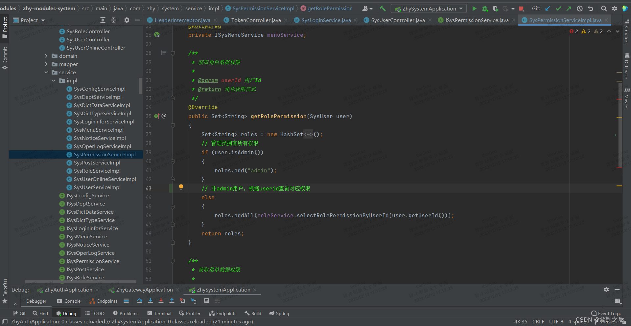Expand the domain folder in project tree

pyautogui.click(x=46, y=56)
